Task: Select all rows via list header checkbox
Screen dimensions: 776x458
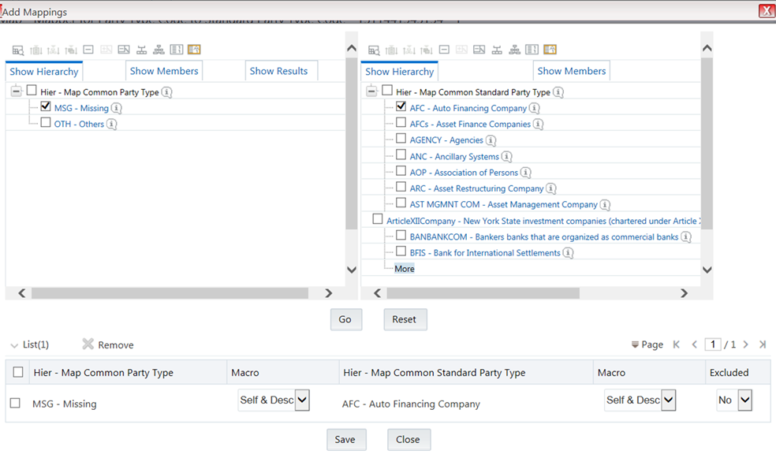Action: [x=18, y=372]
